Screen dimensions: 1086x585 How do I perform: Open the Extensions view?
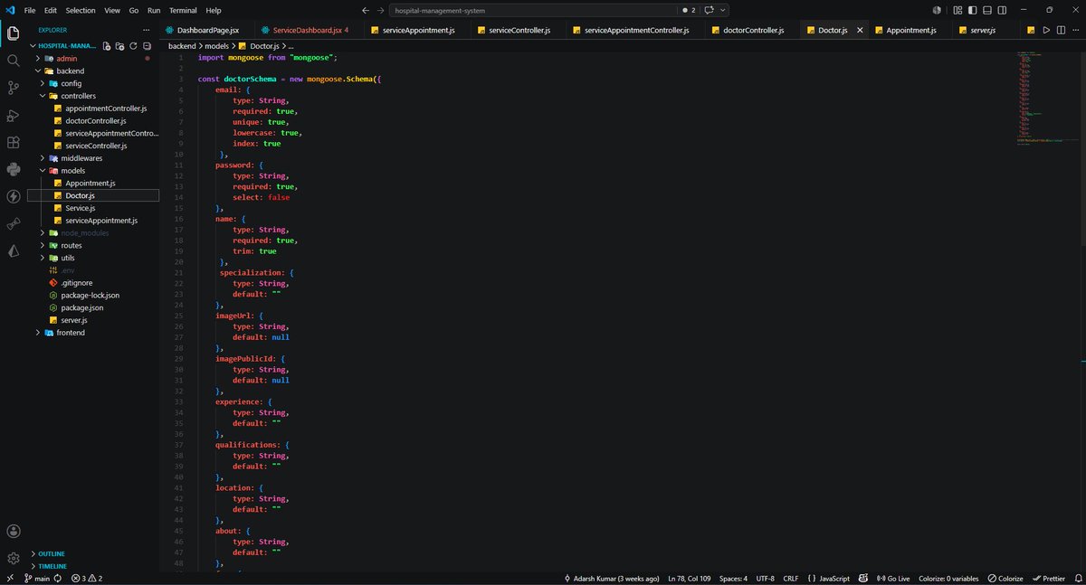14,142
